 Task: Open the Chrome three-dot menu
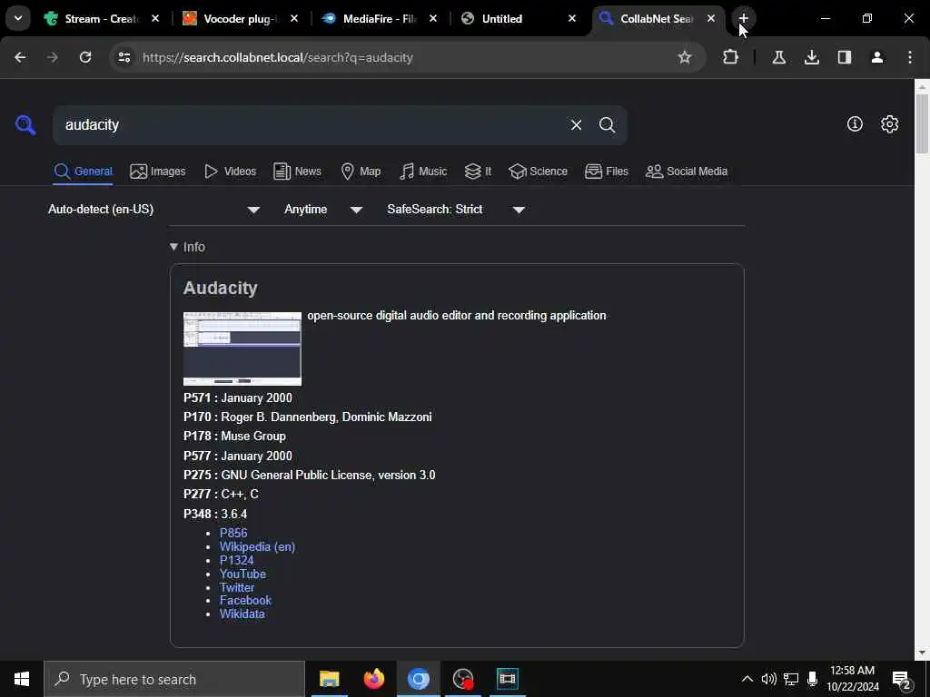click(909, 57)
